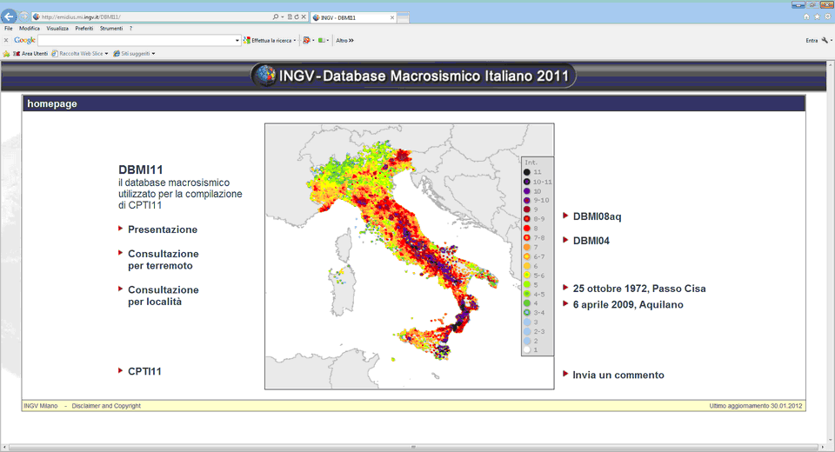Image resolution: width=835 pixels, height=452 pixels.
Task: Click the black intensity 11 legend dot
Action: [x=527, y=172]
